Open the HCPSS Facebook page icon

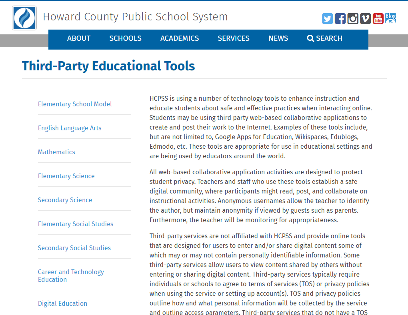(340, 18)
